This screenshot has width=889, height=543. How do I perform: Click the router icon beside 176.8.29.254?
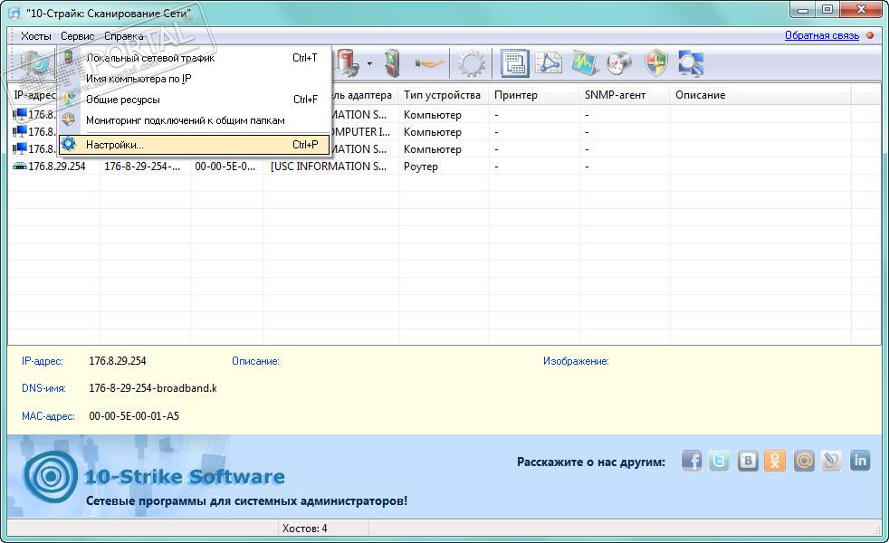point(20,167)
